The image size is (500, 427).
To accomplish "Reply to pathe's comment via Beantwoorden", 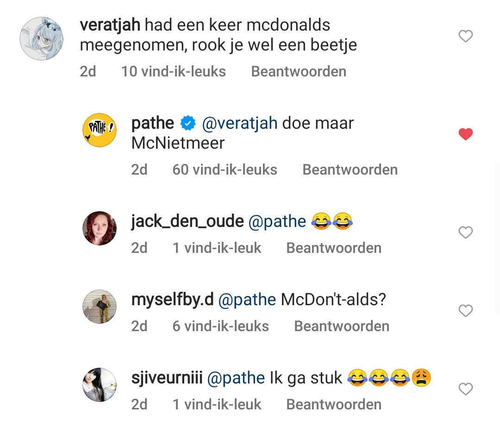I will point(350,170).
